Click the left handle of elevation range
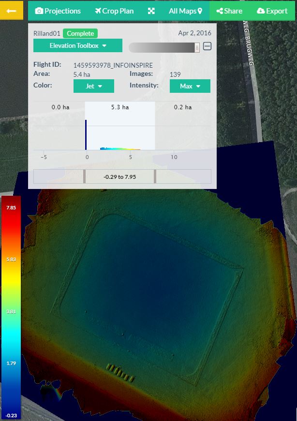The width and height of the screenshot is (297, 421). (84, 176)
